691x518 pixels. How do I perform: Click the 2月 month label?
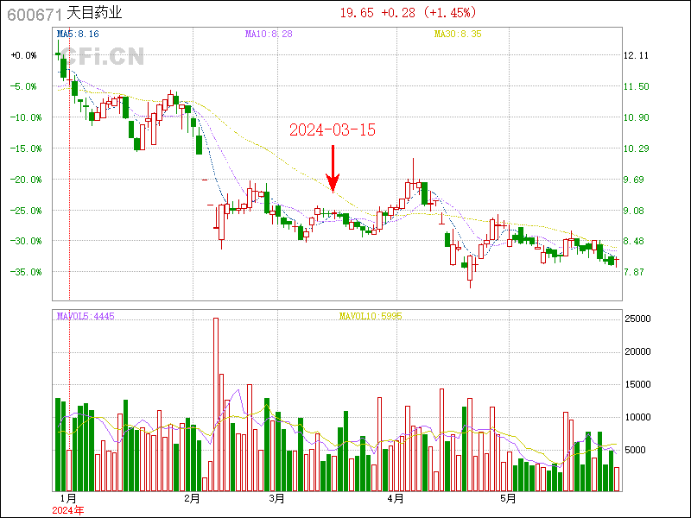(192, 499)
